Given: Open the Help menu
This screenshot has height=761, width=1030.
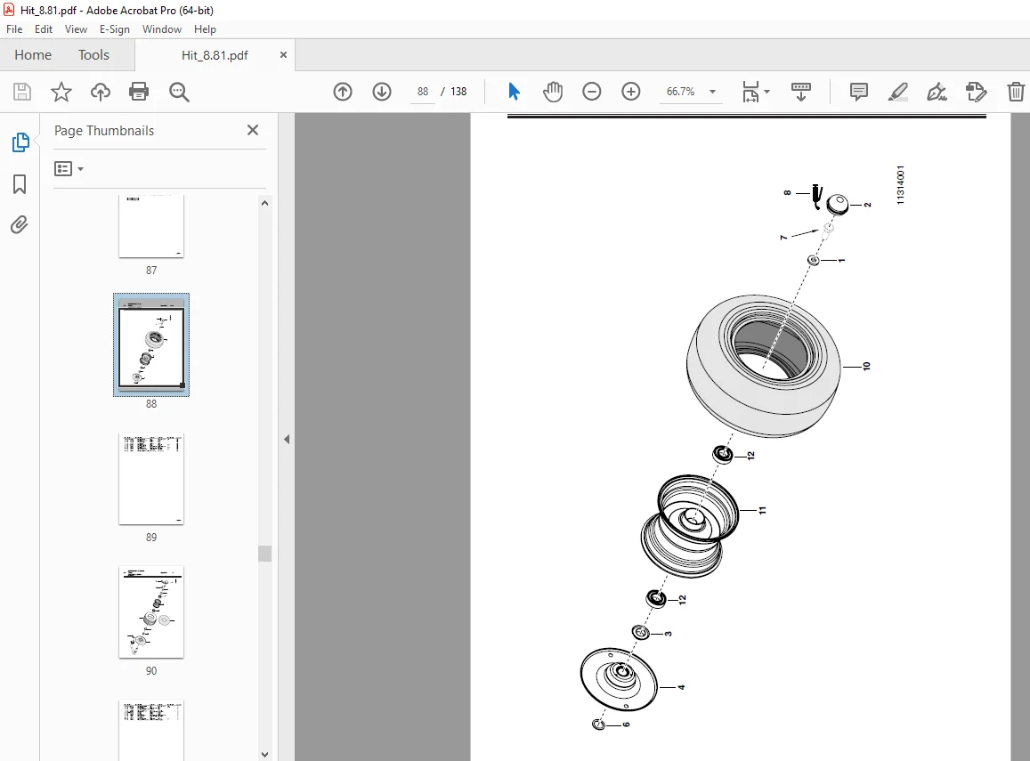Looking at the screenshot, I should tap(205, 29).
